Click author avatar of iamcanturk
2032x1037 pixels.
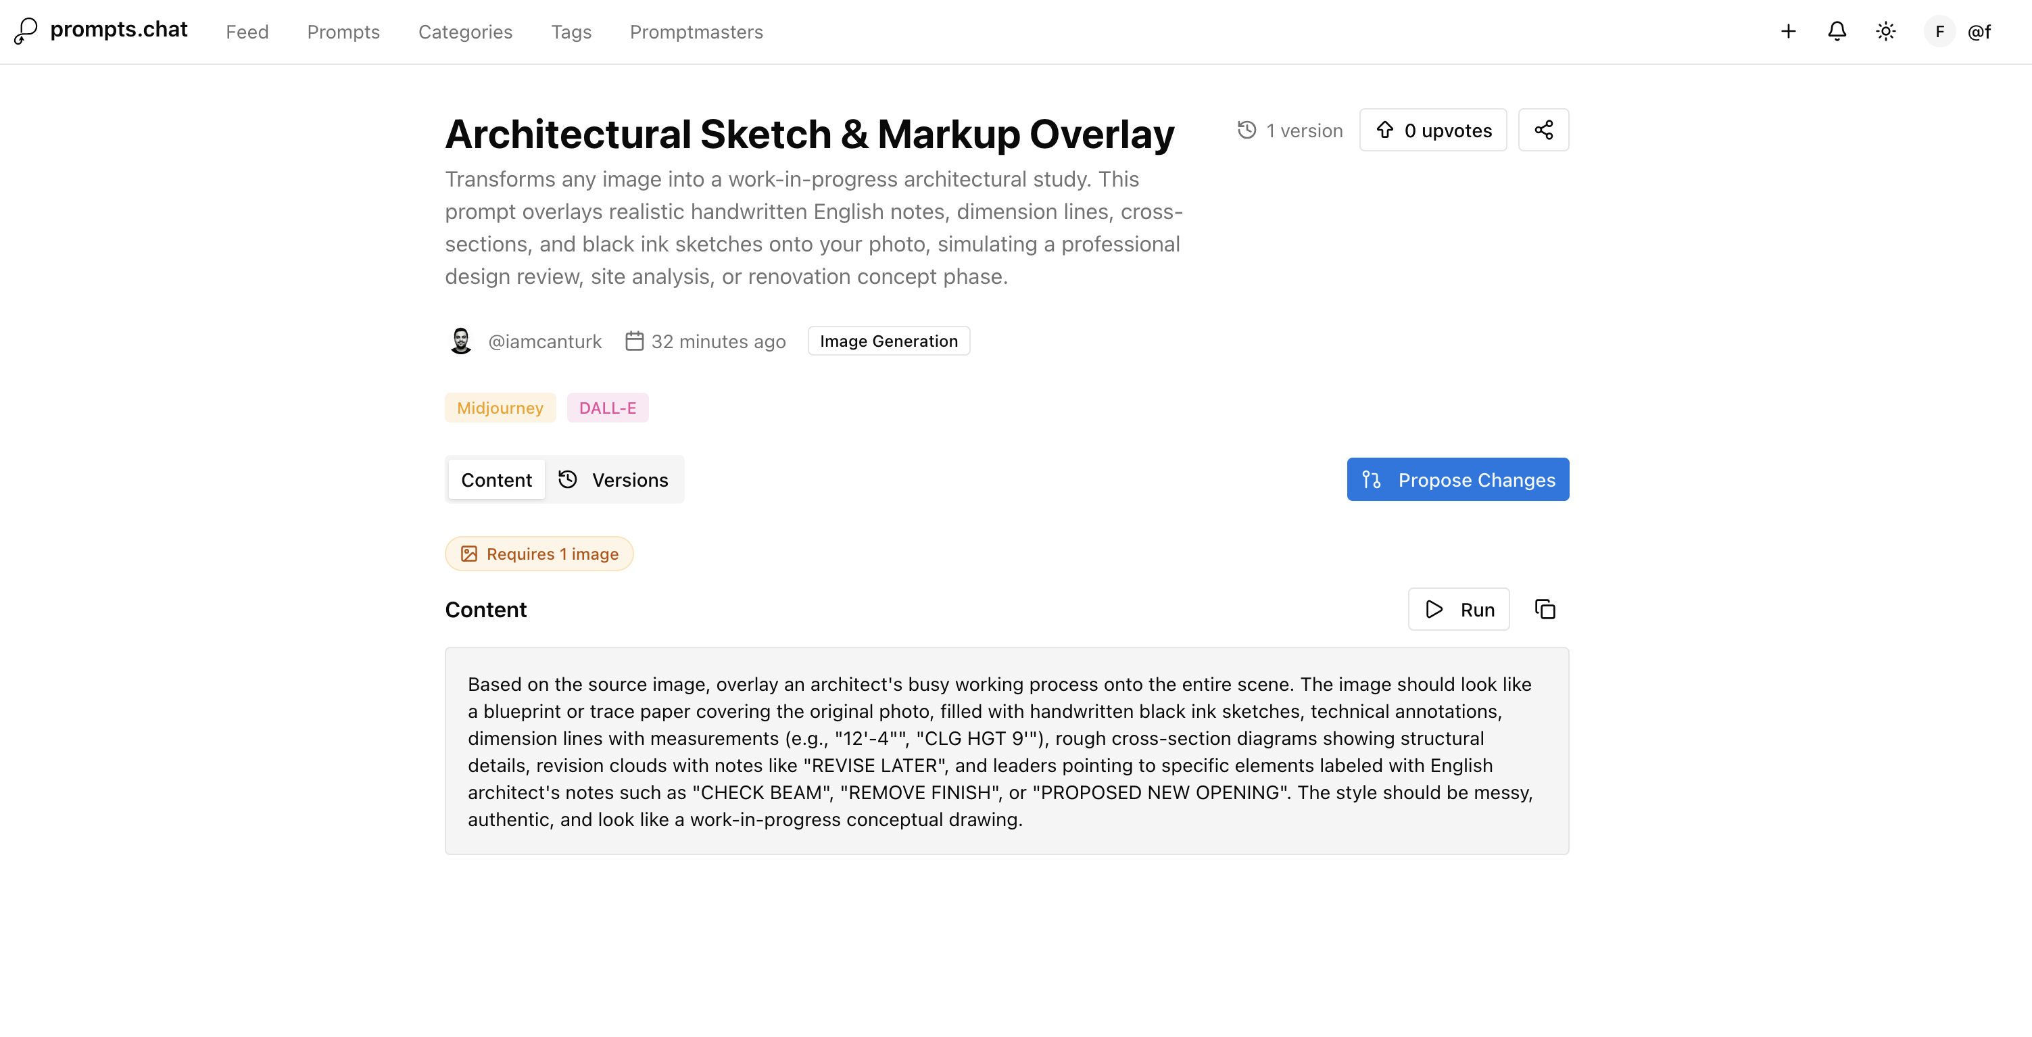460,341
